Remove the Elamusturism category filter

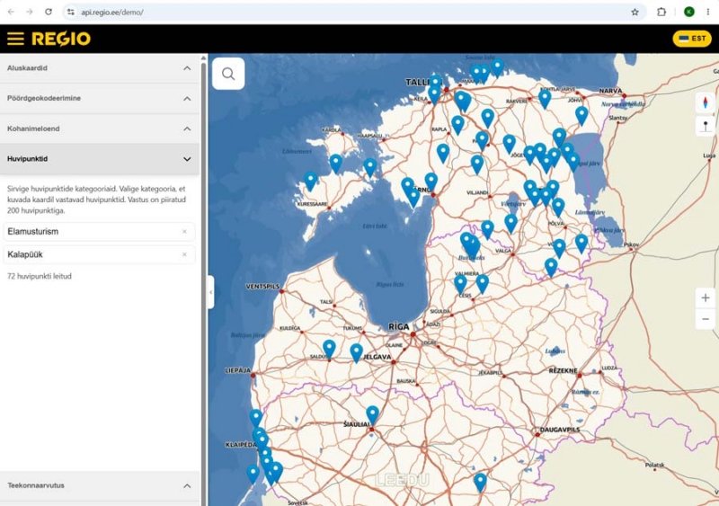(x=184, y=232)
